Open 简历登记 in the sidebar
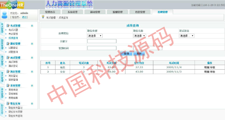The image size is (225, 120). point(13,76)
